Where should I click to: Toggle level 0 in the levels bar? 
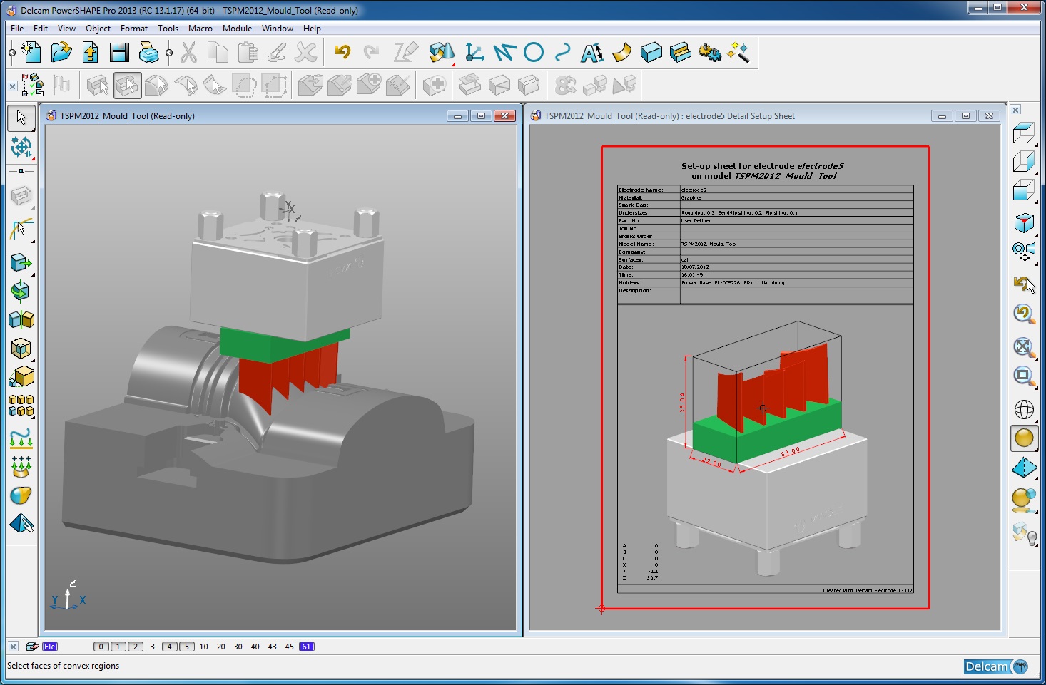[x=101, y=647]
